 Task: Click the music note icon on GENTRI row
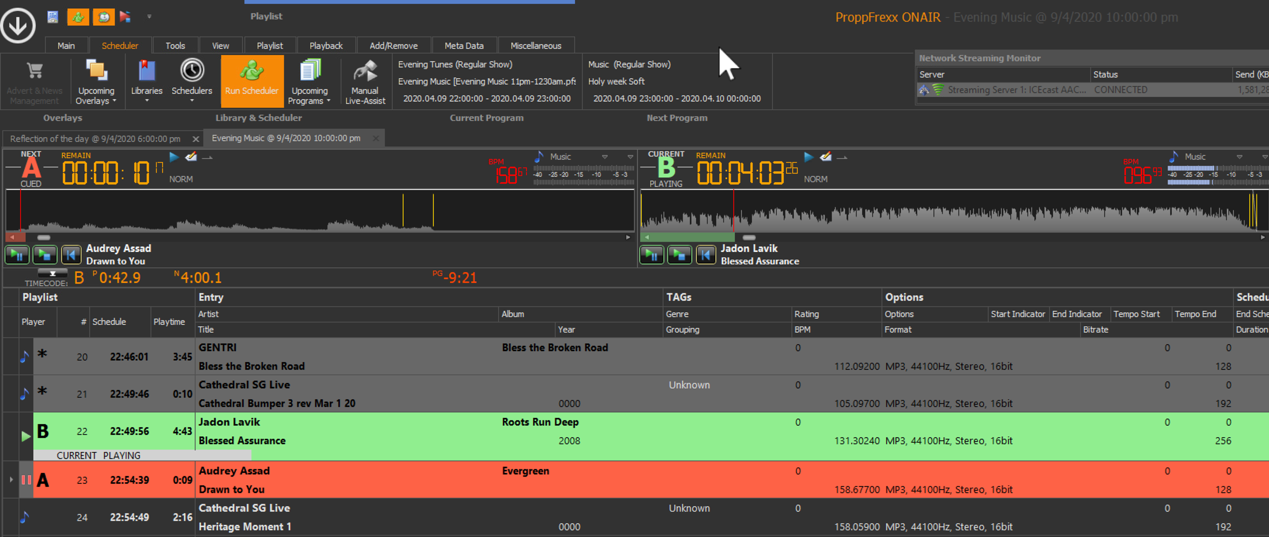point(24,356)
